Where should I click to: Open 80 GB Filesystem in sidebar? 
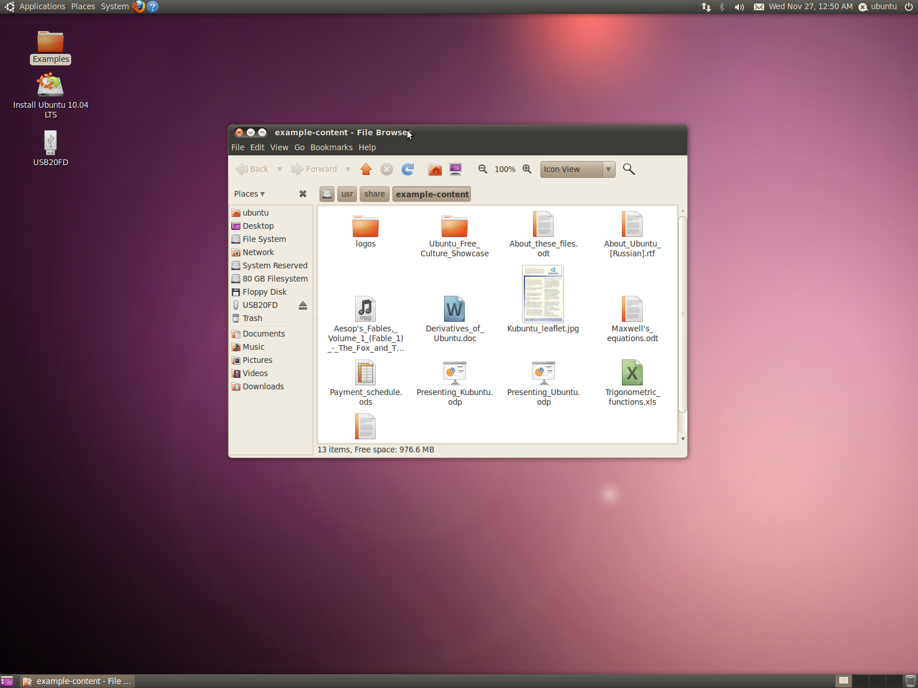point(271,279)
